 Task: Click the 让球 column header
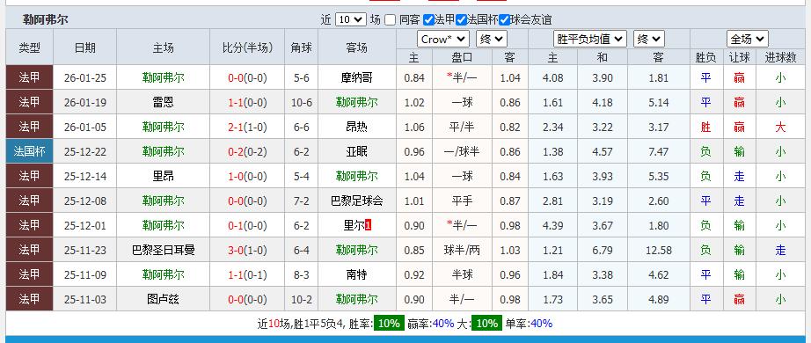click(x=739, y=57)
